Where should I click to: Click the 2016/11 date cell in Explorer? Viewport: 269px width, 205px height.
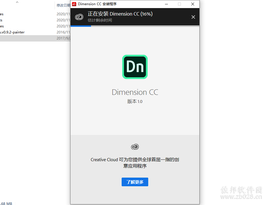pyautogui.click(x=63, y=32)
